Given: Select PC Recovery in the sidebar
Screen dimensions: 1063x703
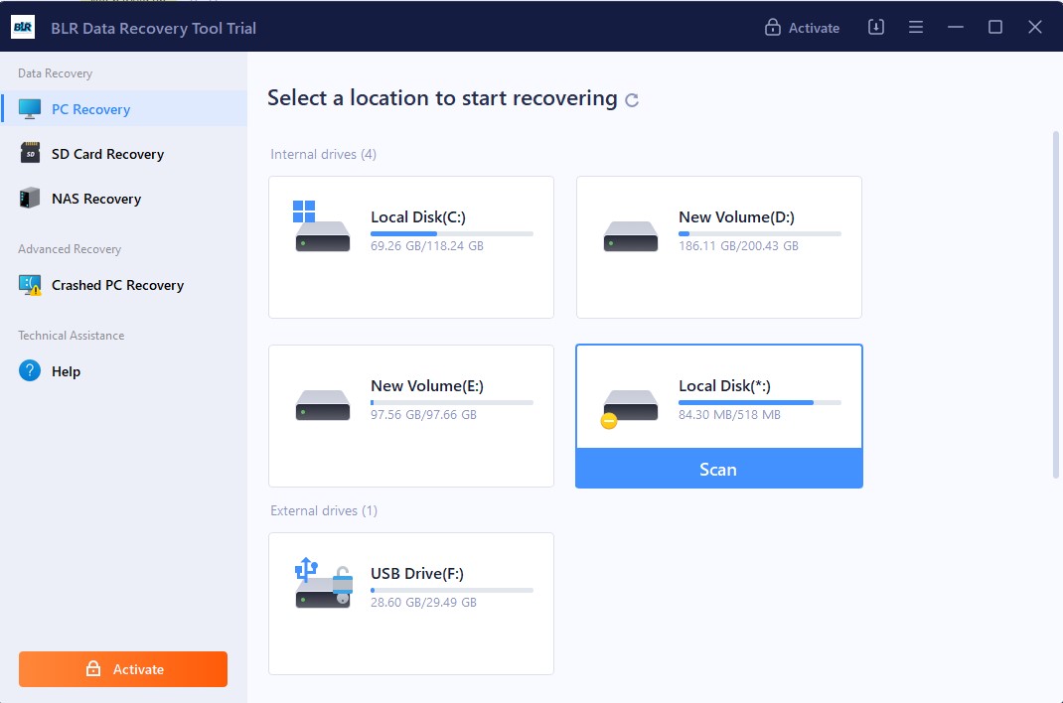Looking at the screenshot, I should pyautogui.click(x=123, y=109).
